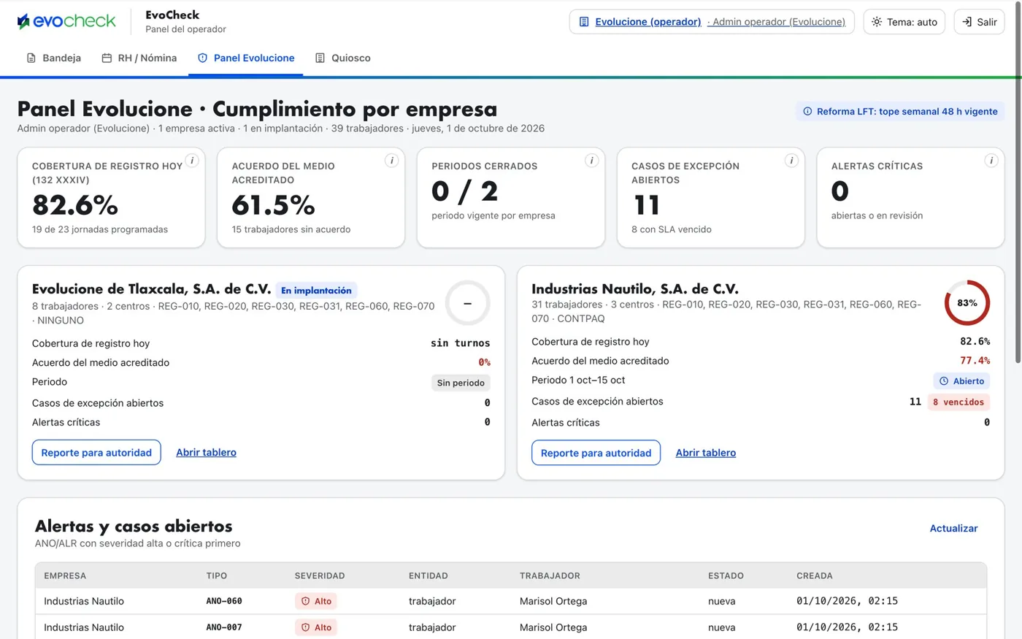
Task: Click the Sin periodo badge
Action: point(461,383)
